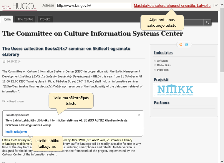
Task: Click the scrollbar up arrow
Action: click(222, 5)
